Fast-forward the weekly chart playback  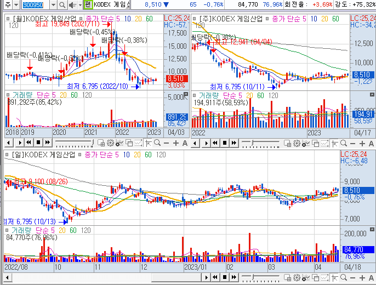point(234,143)
